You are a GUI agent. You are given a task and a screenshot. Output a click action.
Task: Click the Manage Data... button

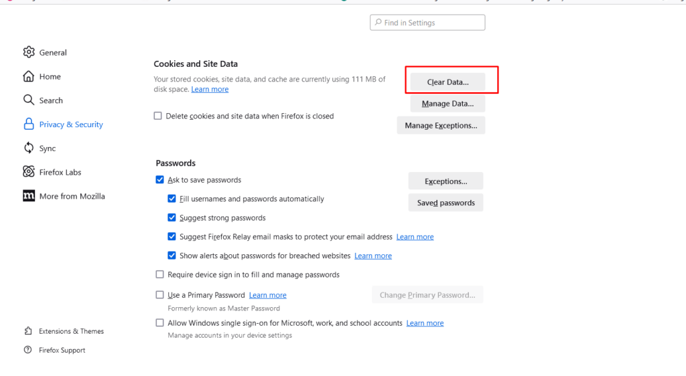[x=448, y=104]
